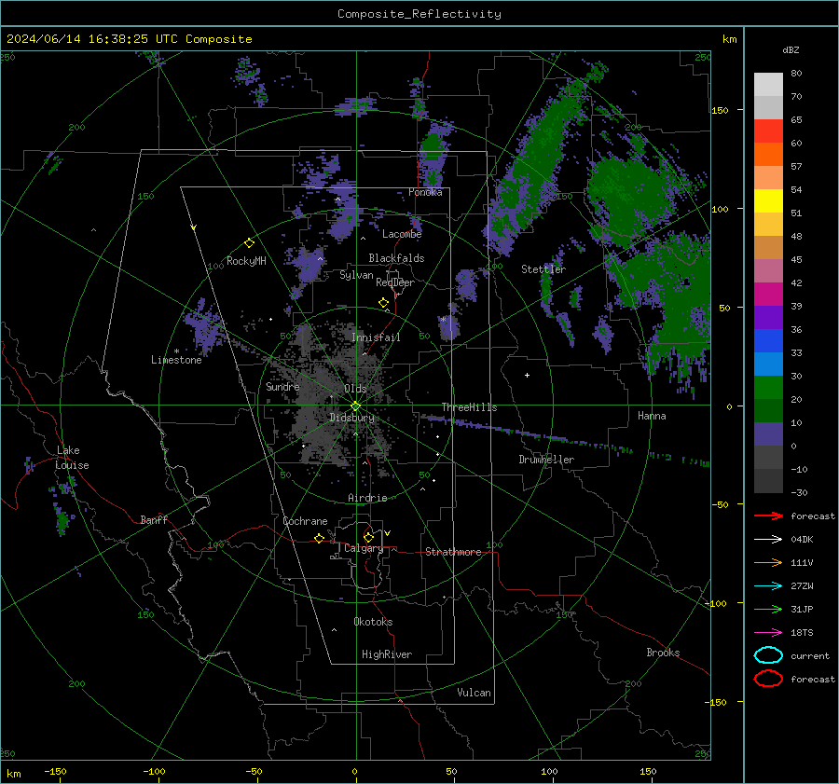Click the Didsbury town label
839x784 pixels.
pos(351,418)
